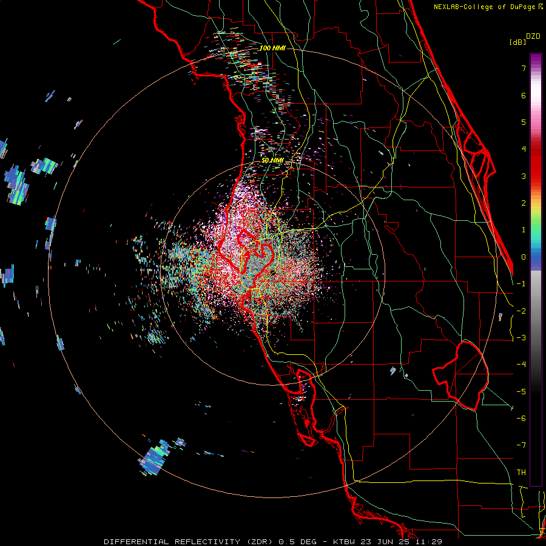Screen dimensions: 546x546
Task: Click the 23 JUN 25 date in caption
Action: pyautogui.click(x=386, y=542)
